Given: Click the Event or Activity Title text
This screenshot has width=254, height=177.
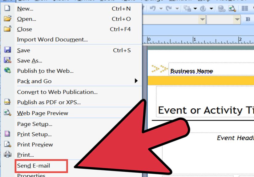Looking at the screenshot, I should coord(206,110).
